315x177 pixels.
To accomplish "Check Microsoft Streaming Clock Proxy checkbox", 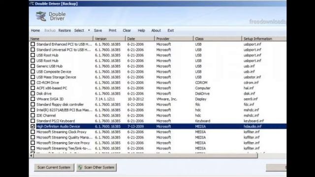I will tap(33, 132).
